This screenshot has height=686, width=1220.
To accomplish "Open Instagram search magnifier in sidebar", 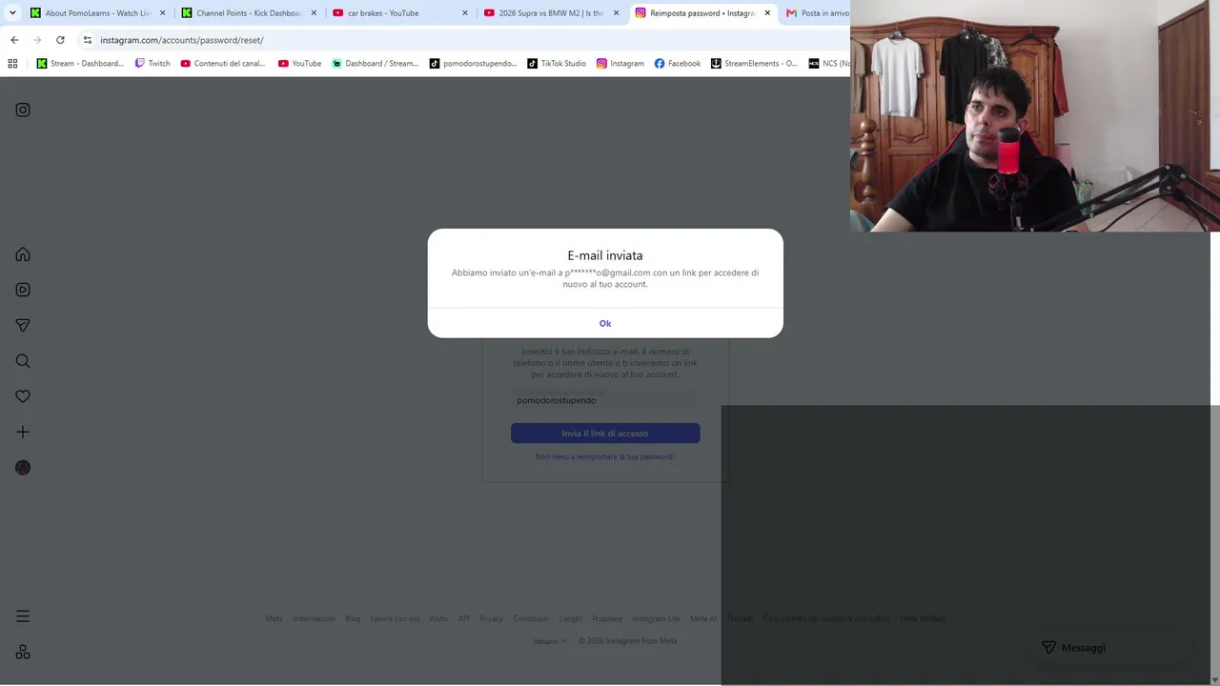I will click(x=23, y=361).
